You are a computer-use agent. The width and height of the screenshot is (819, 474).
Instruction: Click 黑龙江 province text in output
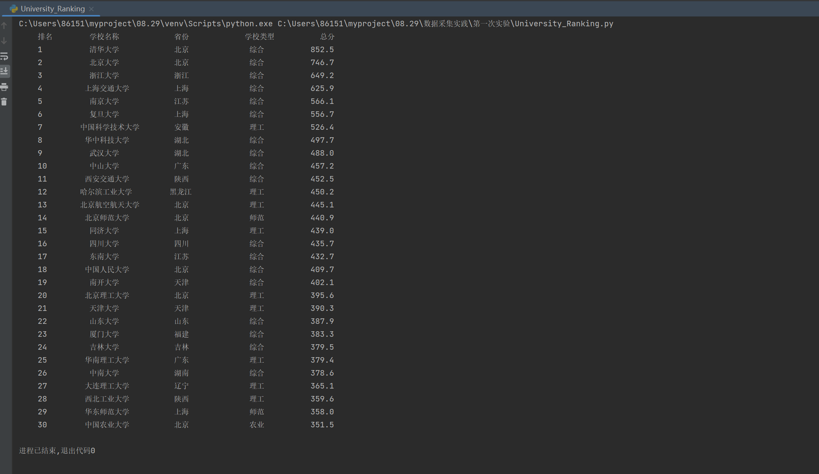coord(181,192)
